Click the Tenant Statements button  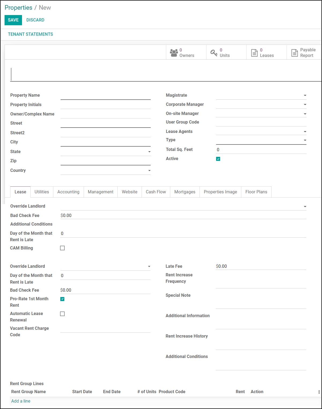click(31, 34)
